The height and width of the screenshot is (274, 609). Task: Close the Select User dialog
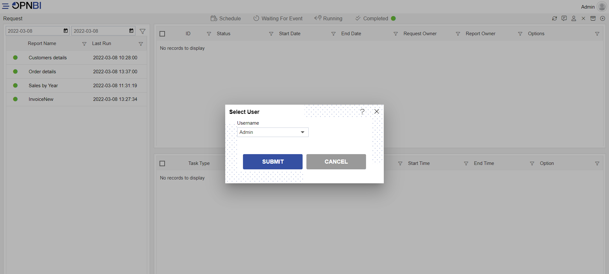coord(377,112)
